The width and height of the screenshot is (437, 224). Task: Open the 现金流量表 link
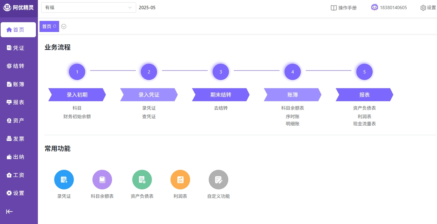[364, 124]
